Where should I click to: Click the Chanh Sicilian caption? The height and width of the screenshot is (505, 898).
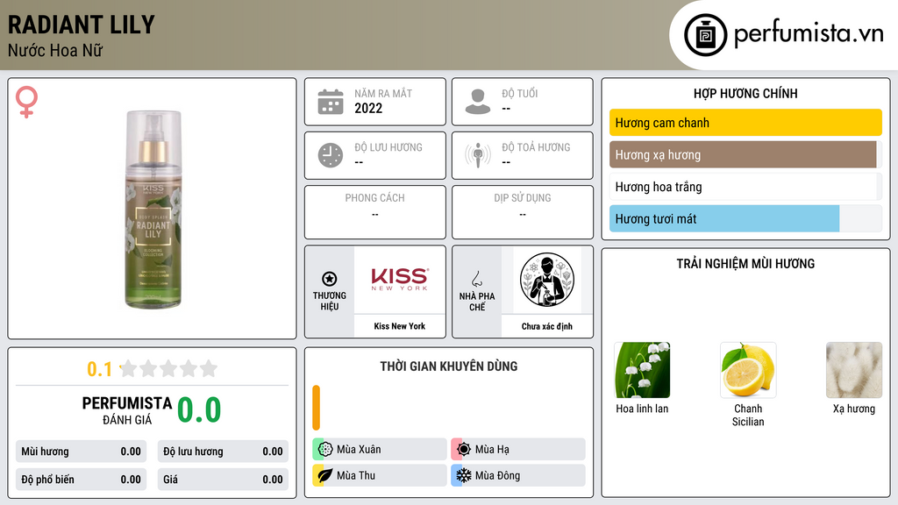[748, 415]
